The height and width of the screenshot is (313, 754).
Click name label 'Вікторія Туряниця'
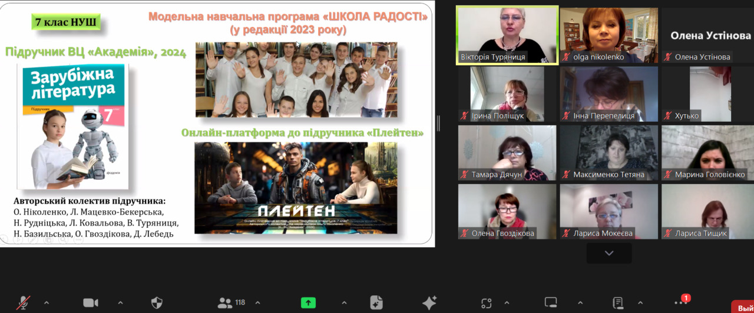tap(494, 57)
